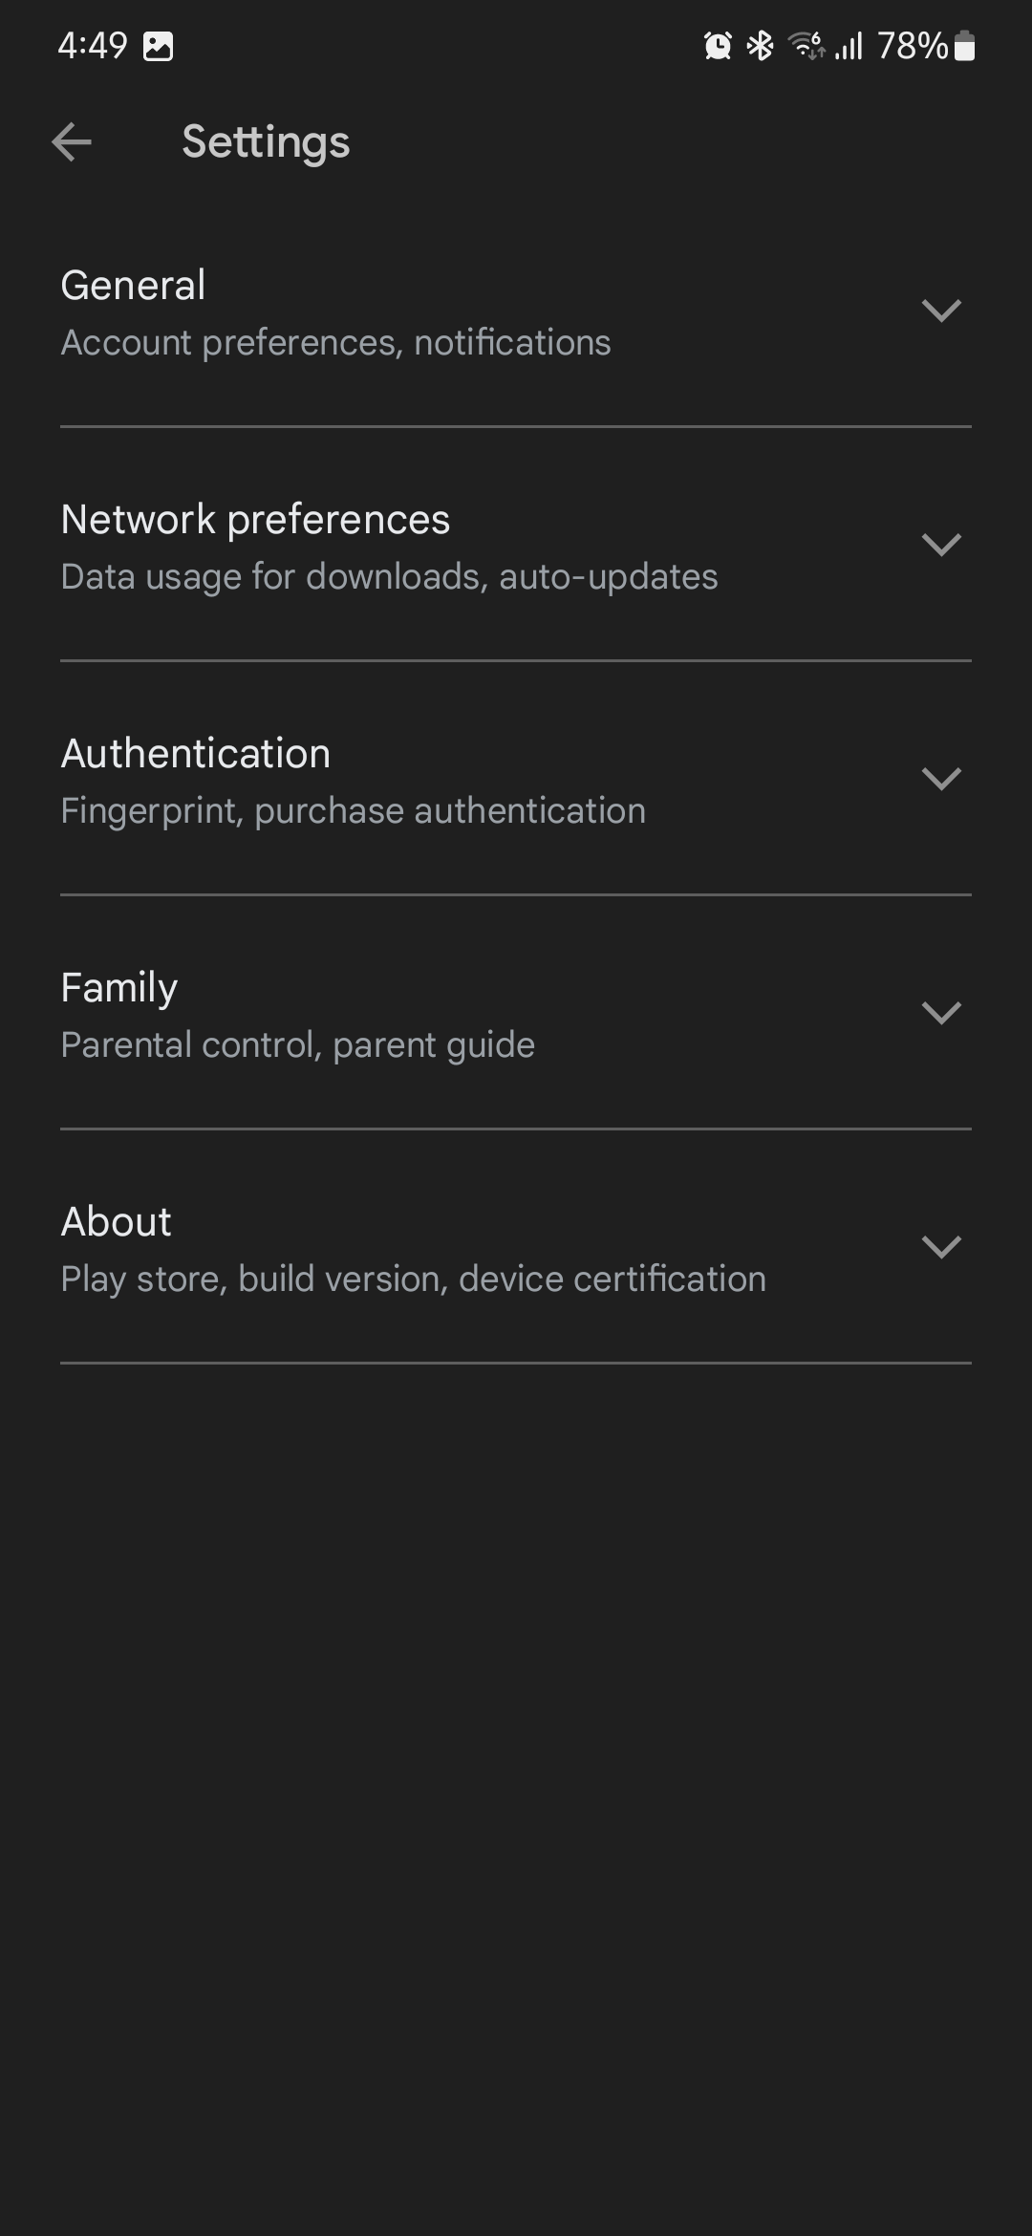Tap the Settings page title
The image size is (1032, 2236).
tap(266, 142)
